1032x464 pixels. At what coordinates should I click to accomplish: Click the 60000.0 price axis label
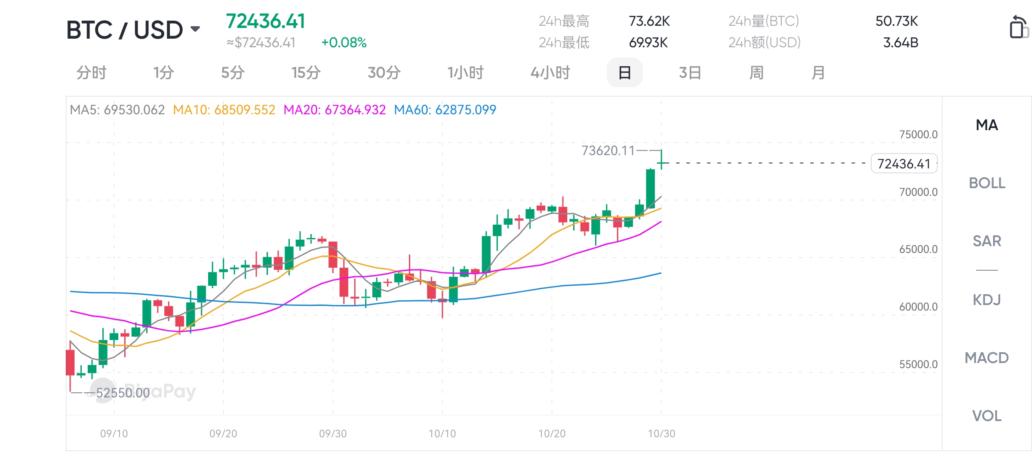[x=918, y=307]
